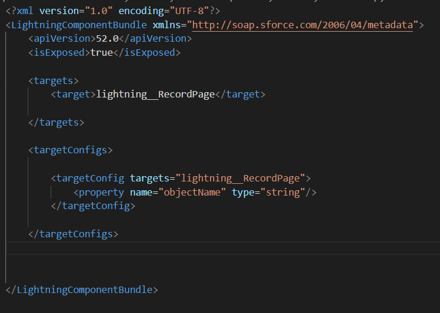This screenshot has width=440, height=313.
Task: Click the encoding value UTF-8
Action: [x=189, y=11]
